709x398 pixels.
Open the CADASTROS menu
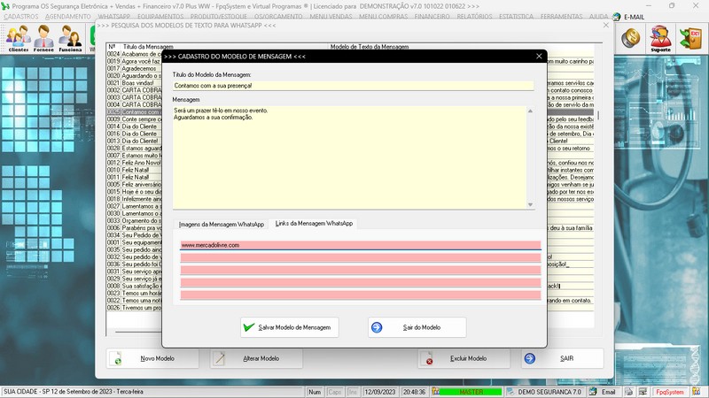[20, 16]
